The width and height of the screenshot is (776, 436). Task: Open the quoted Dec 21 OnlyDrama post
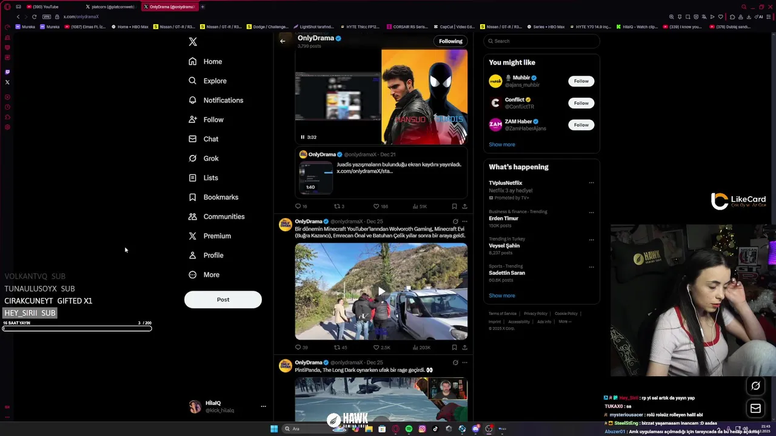pos(381,172)
